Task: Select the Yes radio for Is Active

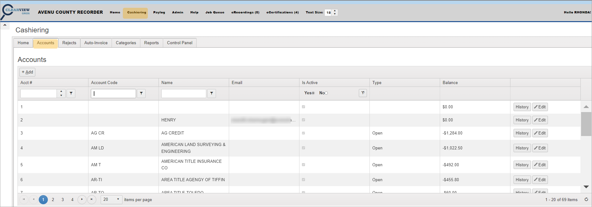Action: point(313,93)
